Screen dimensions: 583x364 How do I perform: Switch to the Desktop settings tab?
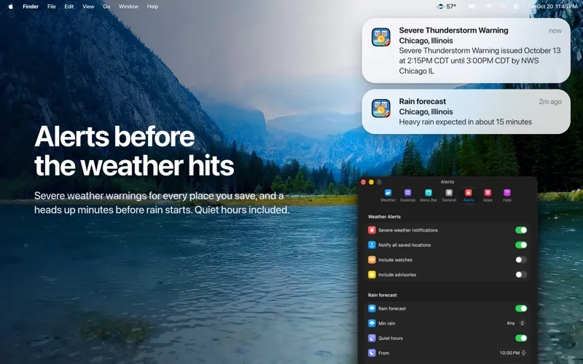[407, 195]
